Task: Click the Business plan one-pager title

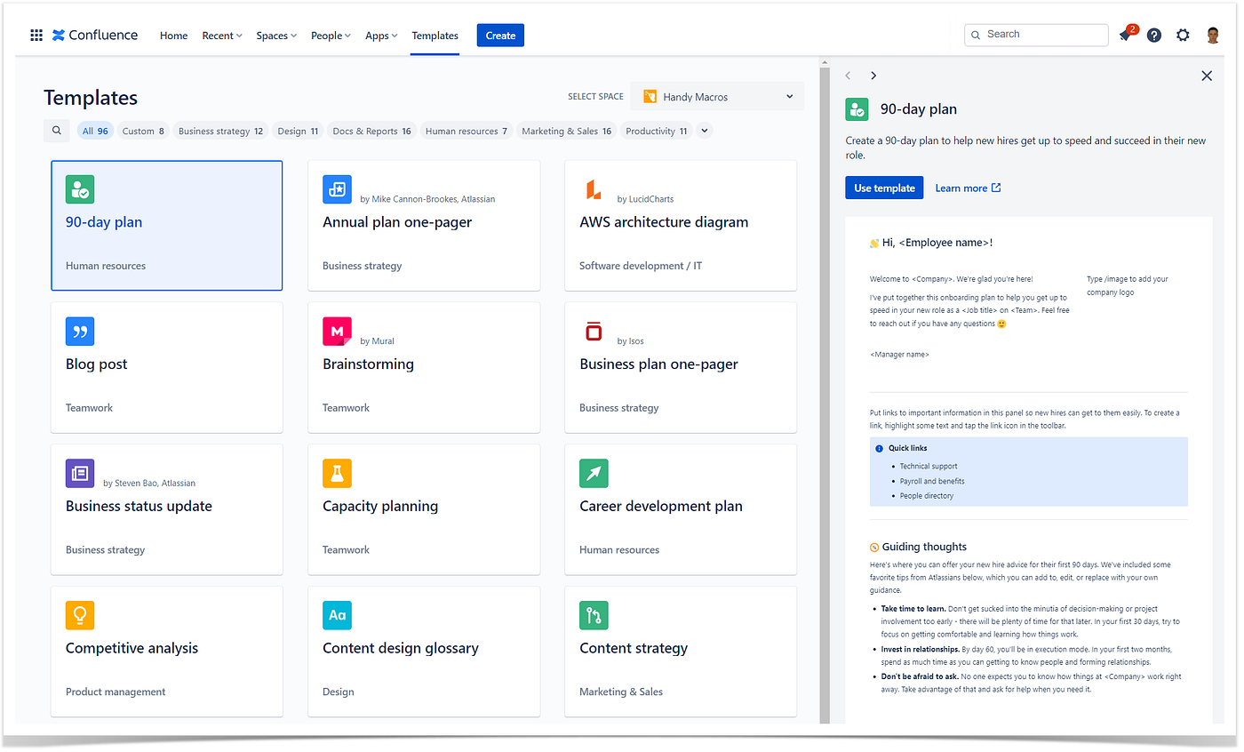Action: pyautogui.click(x=658, y=364)
